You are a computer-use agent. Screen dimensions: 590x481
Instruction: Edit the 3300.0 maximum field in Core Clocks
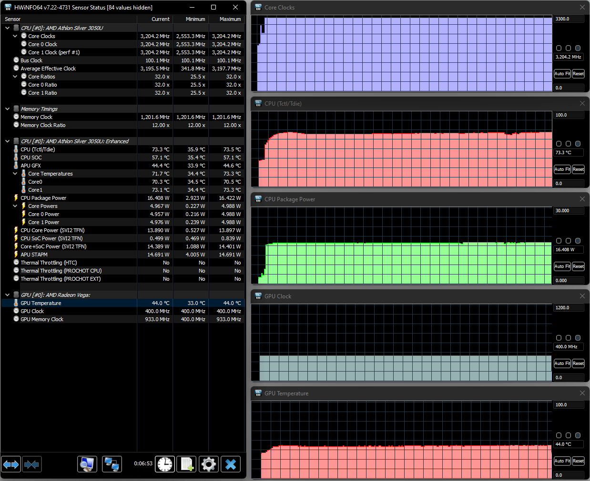(x=569, y=19)
